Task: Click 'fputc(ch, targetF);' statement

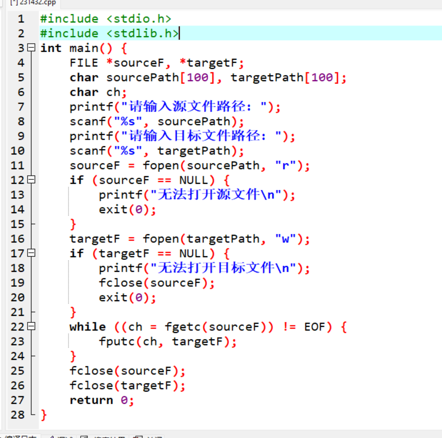Action: [x=168, y=342]
